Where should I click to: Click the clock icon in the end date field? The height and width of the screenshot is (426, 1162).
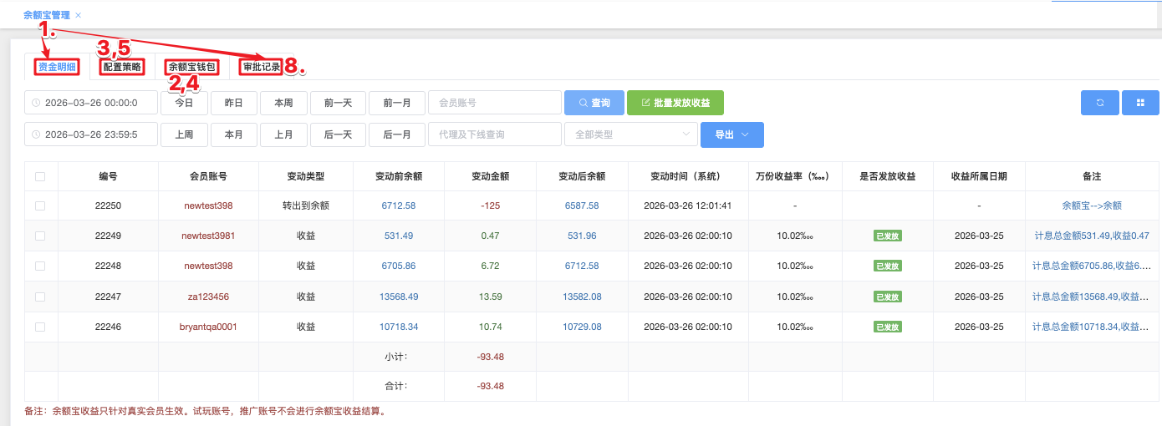coord(36,134)
